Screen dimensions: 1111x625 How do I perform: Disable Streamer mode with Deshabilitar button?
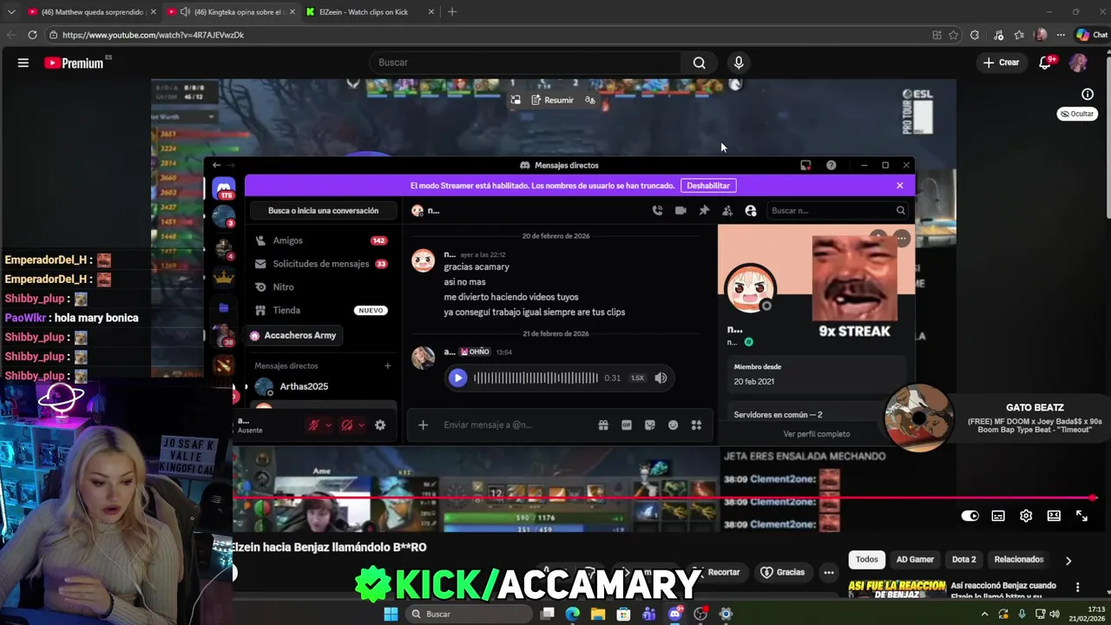(x=708, y=185)
